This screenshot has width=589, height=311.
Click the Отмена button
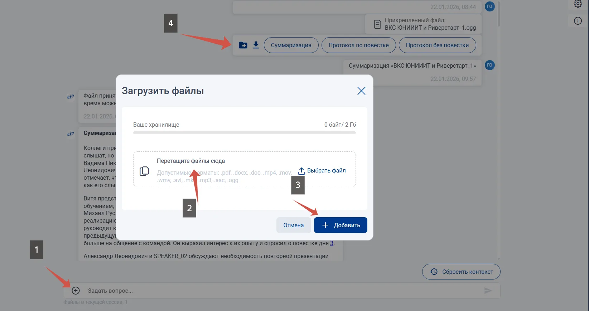294,225
